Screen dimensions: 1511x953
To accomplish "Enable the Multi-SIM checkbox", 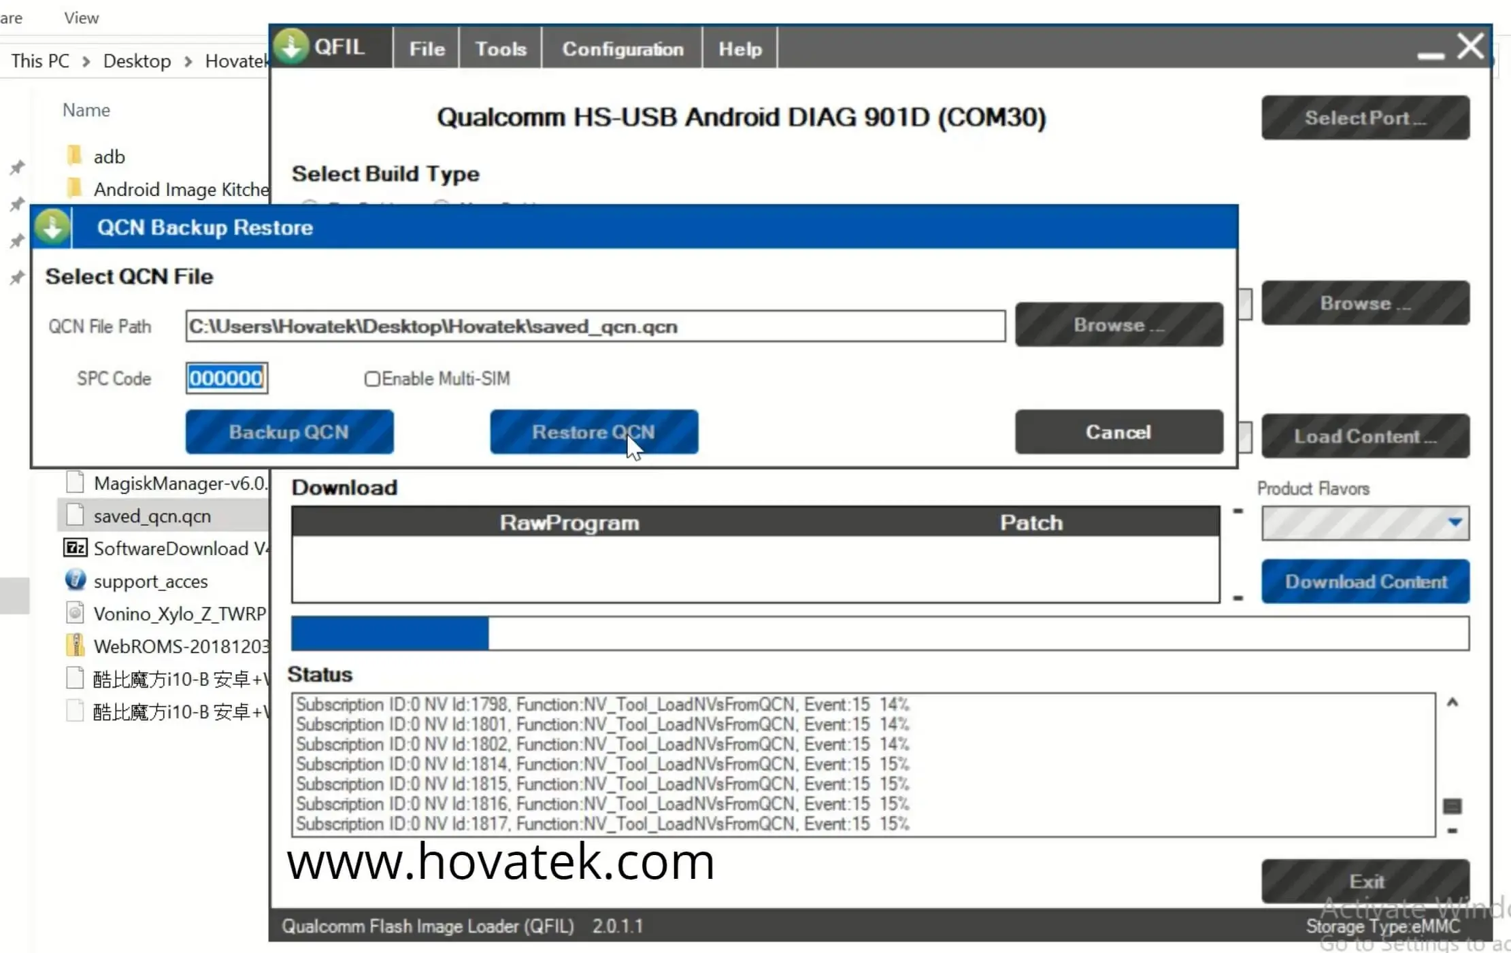I will (x=371, y=379).
